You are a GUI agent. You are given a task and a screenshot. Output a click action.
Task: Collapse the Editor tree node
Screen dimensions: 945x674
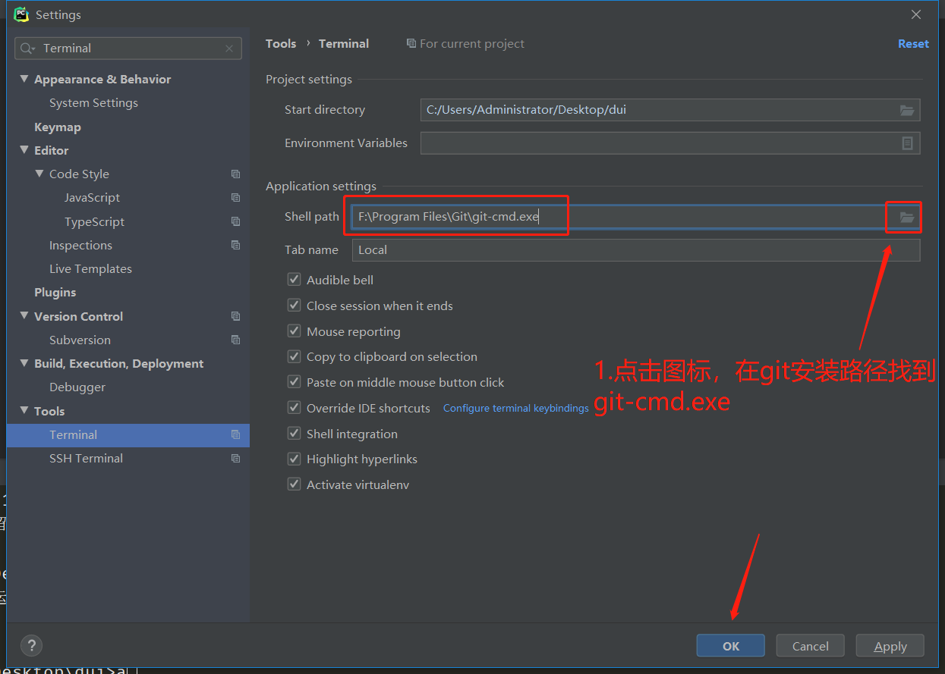(24, 151)
